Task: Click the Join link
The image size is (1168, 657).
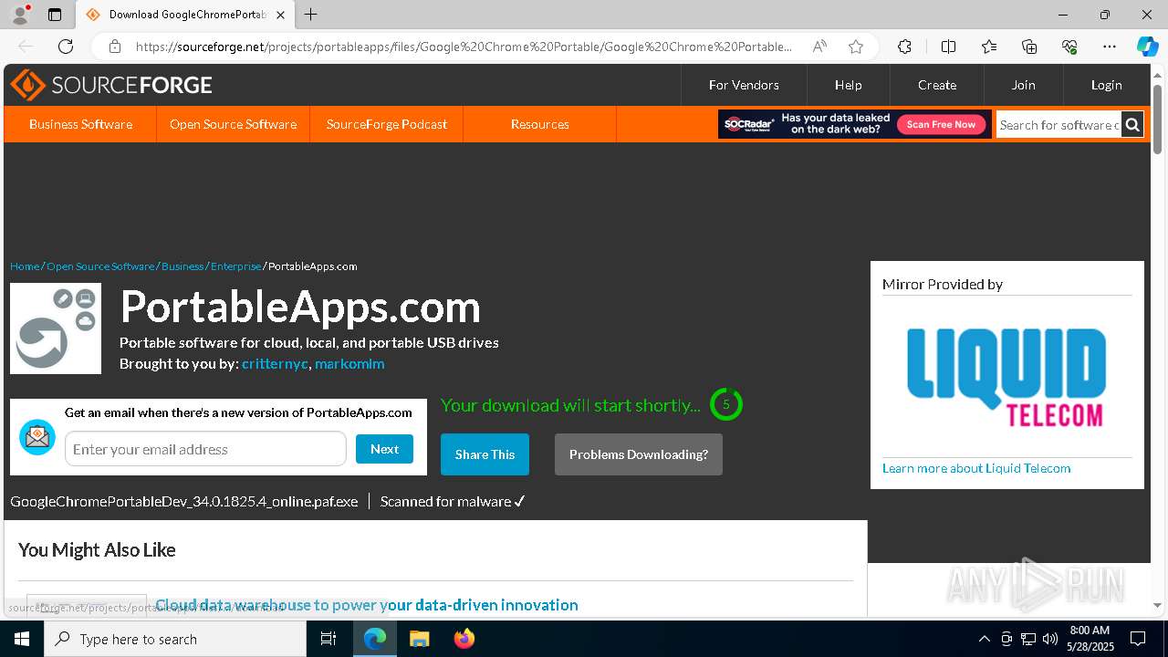Action: coord(1023,85)
